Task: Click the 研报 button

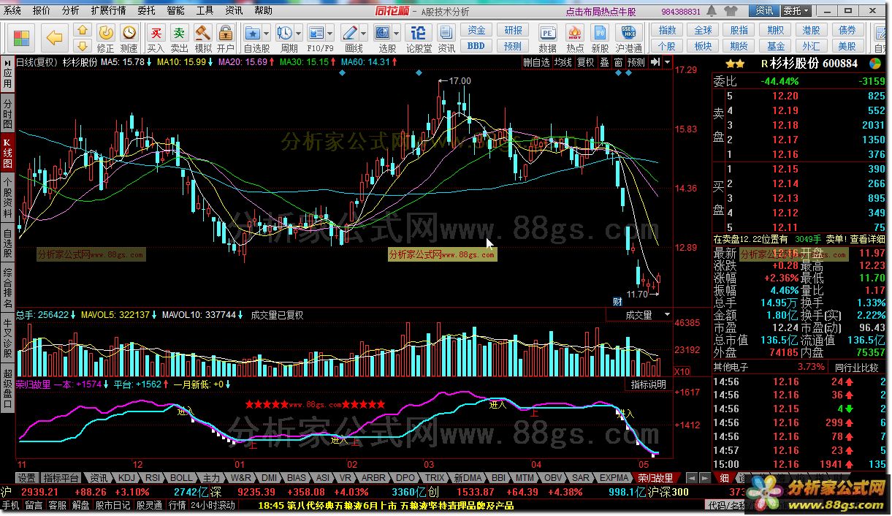Action: 513,30
